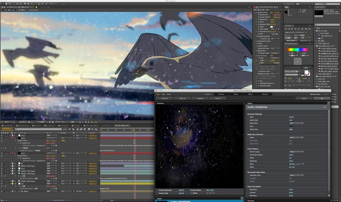This screenshot has width=341, height=202.
Task: Expand Foreground Layers group in Effect Controls
Action: [256, 41]
